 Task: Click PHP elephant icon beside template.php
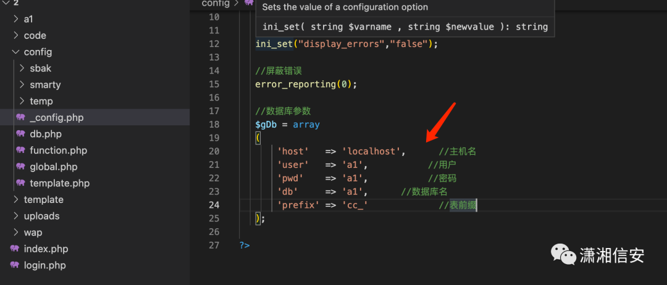(20, 183)
